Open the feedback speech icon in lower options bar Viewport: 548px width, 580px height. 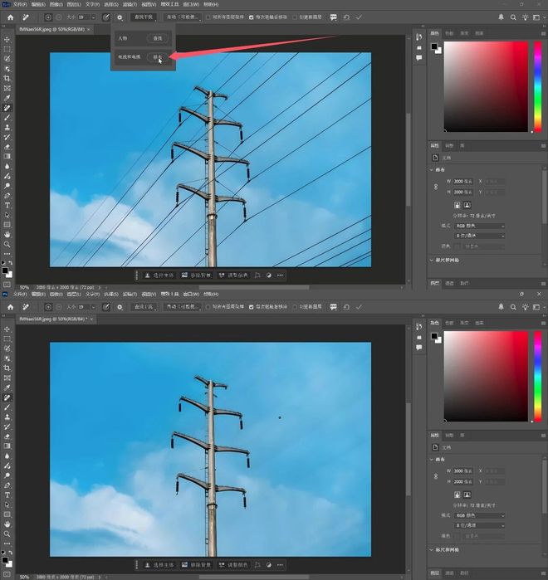point(334,307)
